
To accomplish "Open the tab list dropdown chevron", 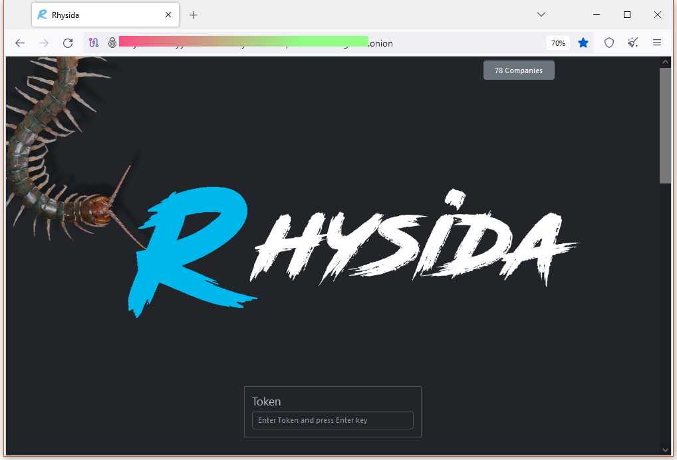I will coord(541,14).
